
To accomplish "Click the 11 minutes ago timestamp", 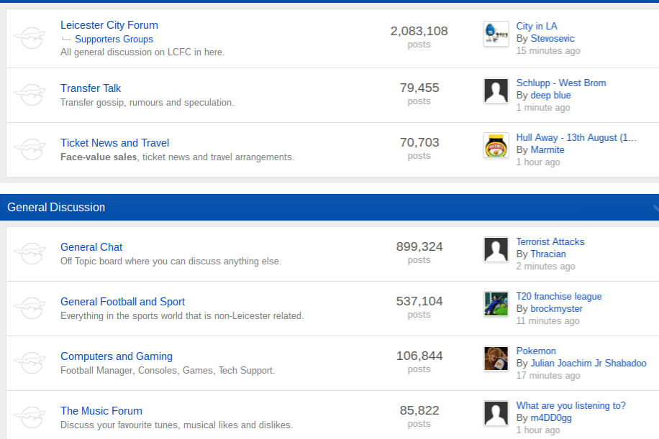I will click(x=547, y=320).
